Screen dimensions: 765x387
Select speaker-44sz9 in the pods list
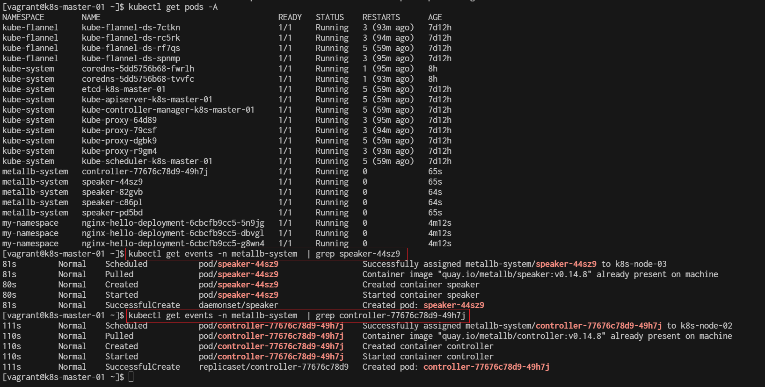(x=112, y=182)
